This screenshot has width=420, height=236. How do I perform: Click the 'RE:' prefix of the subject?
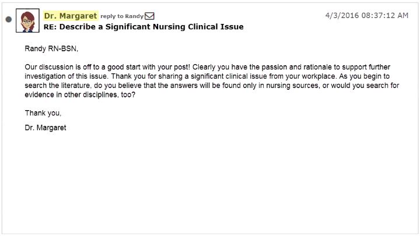tap(50, 27)
